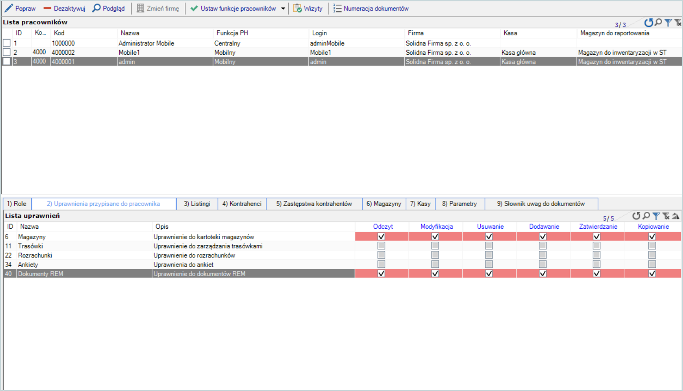
Task: Click the Popraw button label
Action: [25, 8]
